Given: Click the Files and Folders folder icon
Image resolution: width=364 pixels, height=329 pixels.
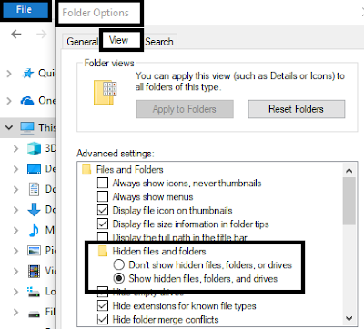Looking at the screenshot, I should [x=86, y=169].
